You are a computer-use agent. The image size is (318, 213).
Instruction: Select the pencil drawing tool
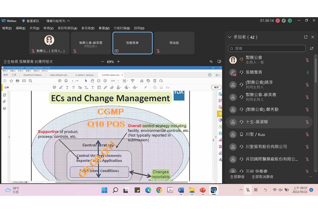click(x=105, y=87)
